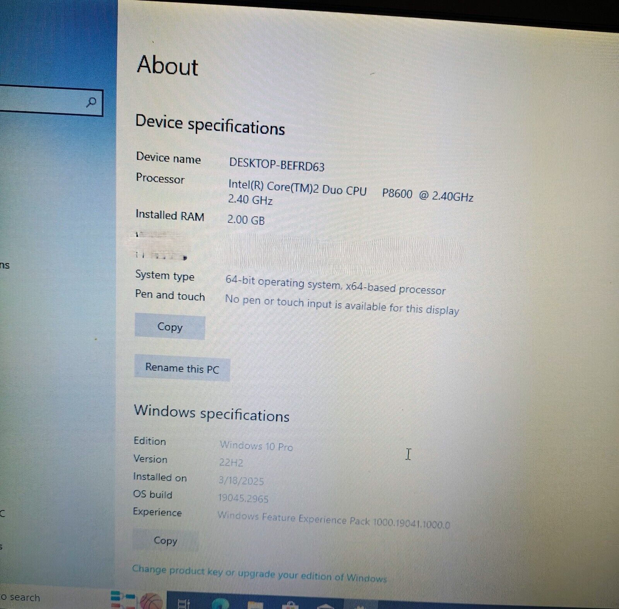Click the installed RAM value 2.00 GB
This screenshot has height=609, width=619.
[x=246, y=220]
